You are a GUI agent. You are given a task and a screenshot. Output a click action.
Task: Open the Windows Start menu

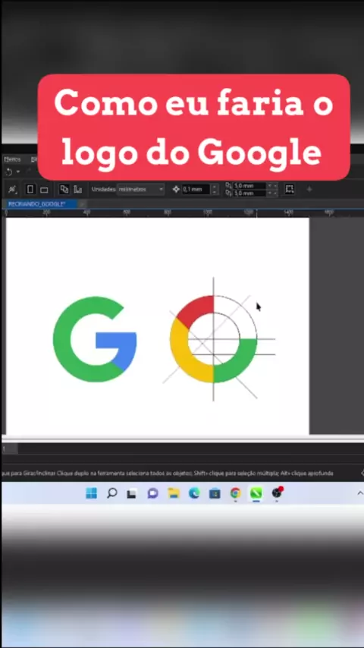click(x=91, y=493)
